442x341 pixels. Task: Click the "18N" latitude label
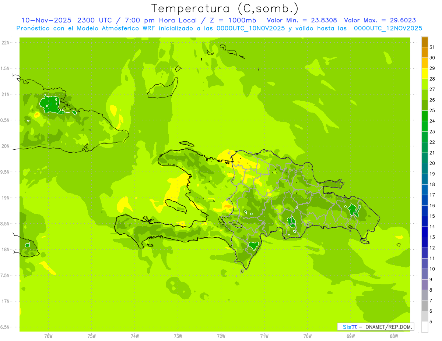[x=6, y=249]
